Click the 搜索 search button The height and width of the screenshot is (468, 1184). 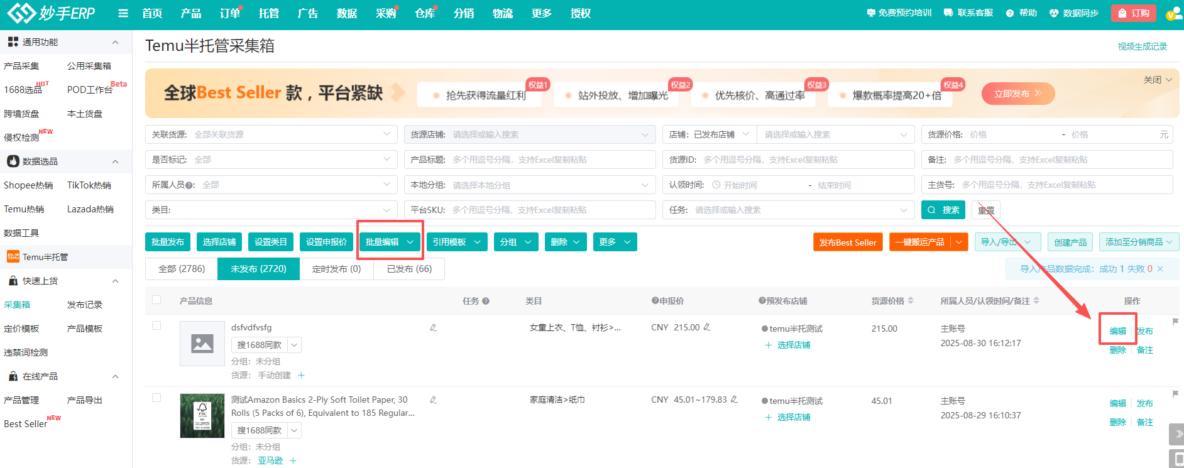(x=943, y=210)
